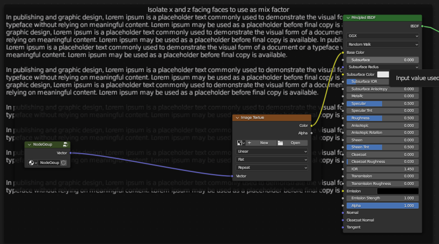Click the Transmission slider
This screenshot has width=439, height=244.
(x=383, y=176)
